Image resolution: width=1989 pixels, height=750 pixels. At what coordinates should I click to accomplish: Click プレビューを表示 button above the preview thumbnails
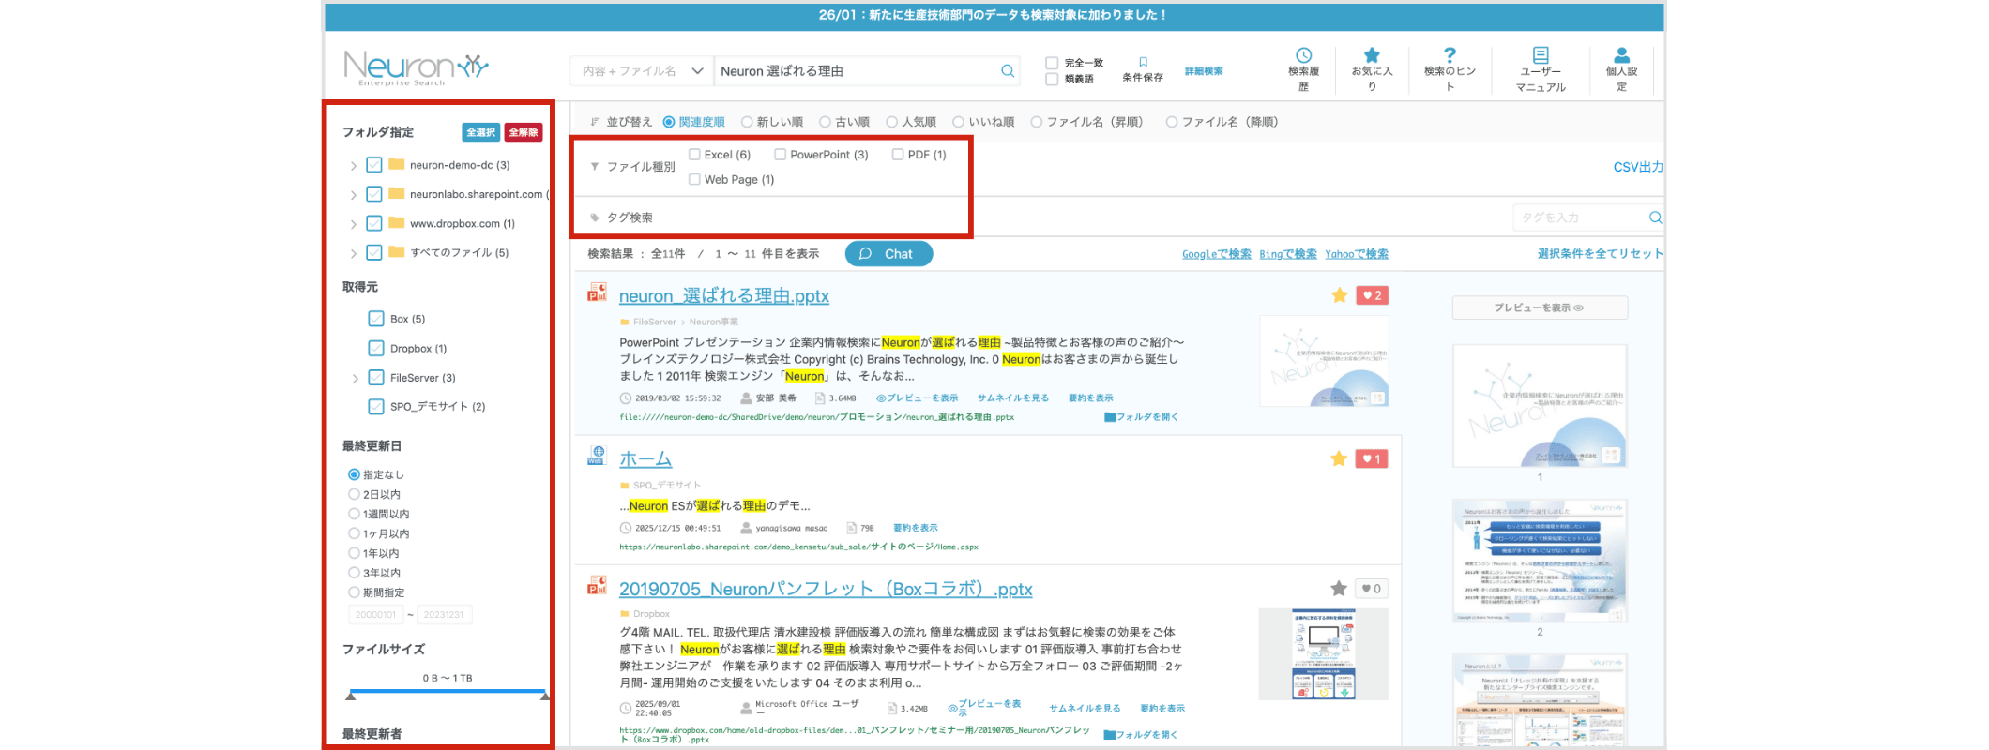click(x=1540, y=307)
